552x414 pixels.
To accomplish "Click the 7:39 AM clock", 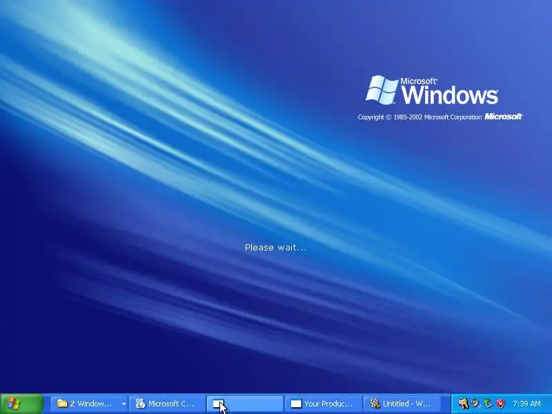I will tap(526, 404).
